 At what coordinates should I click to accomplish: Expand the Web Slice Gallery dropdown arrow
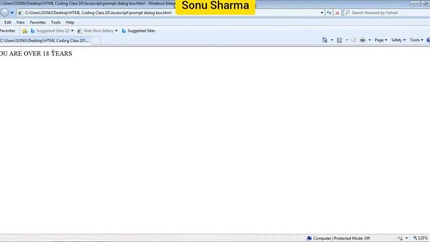pyautogui.click(x=116, y=31)
